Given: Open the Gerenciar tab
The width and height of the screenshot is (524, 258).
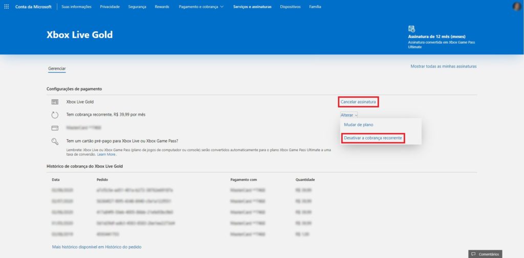Looking at the screenshot, I should tap(57, 69).
